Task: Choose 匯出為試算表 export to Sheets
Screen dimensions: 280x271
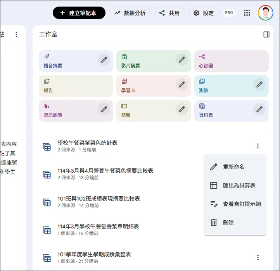Action: (235, 185)
